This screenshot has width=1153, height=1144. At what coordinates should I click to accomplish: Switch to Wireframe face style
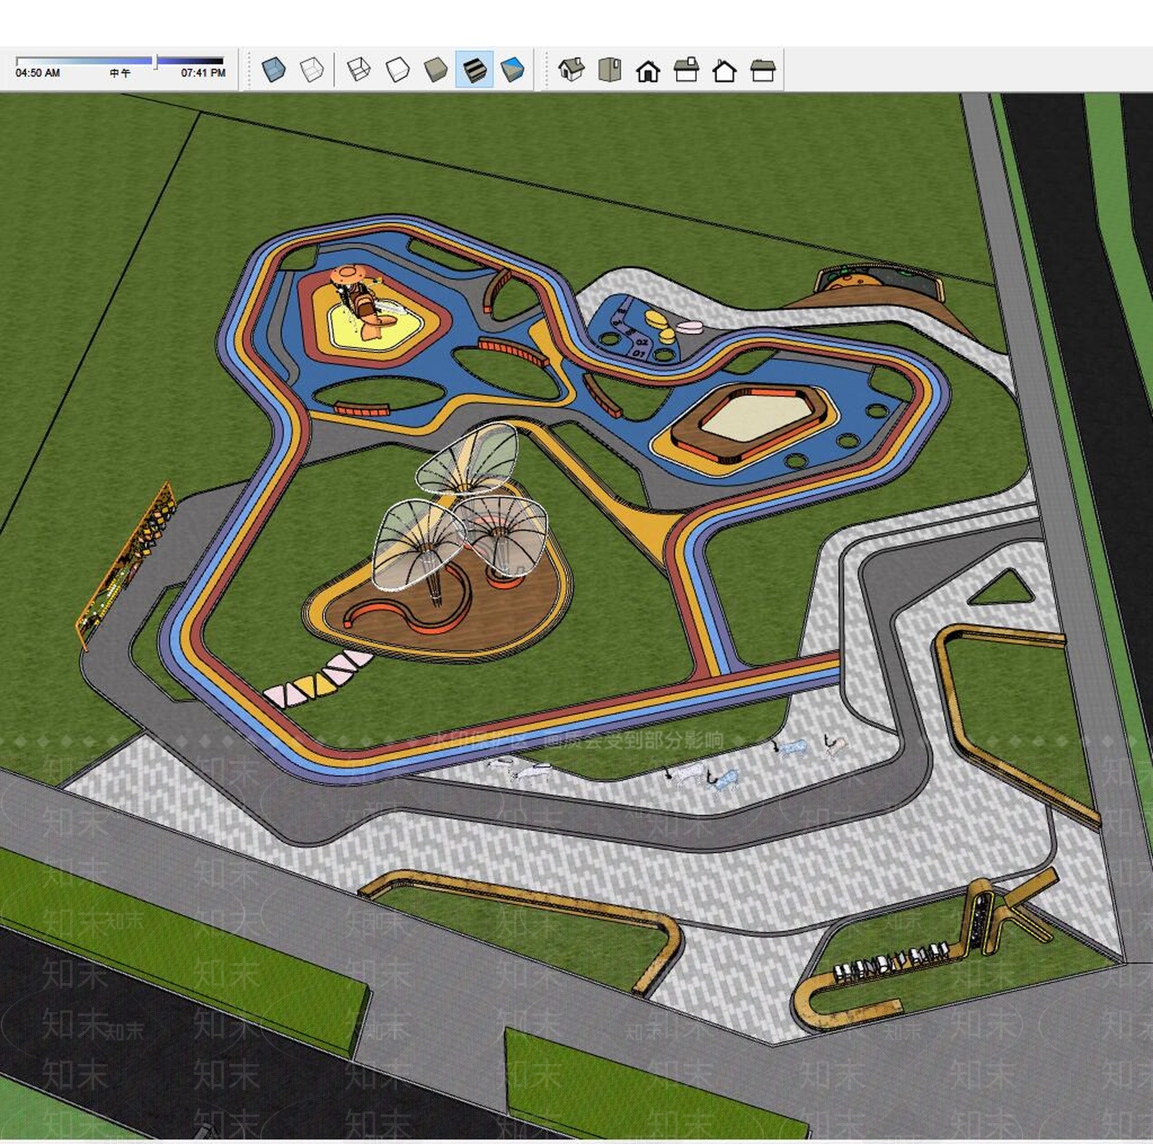point(358,70)
